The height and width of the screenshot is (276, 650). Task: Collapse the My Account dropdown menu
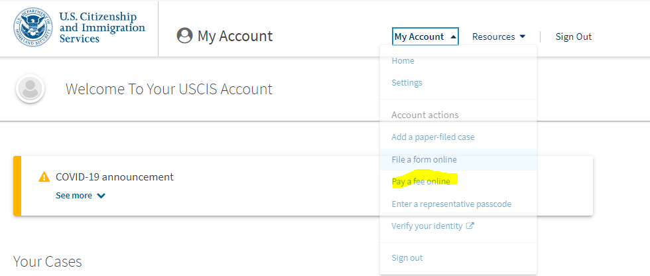tap(425, 36)
